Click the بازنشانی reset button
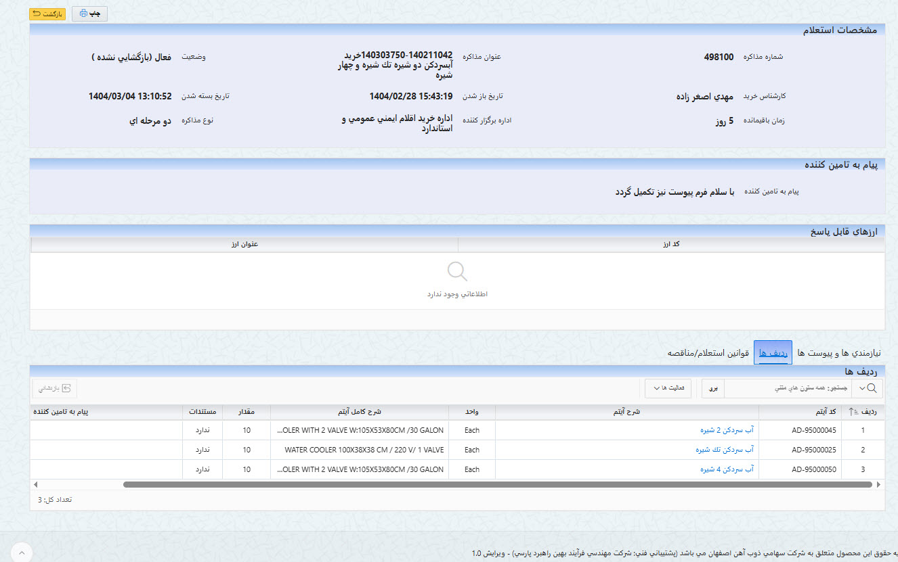 [55, 388]
